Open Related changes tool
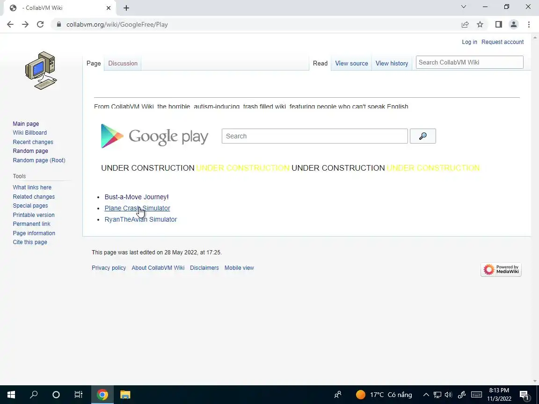539x404 pixels. (34, 196)
